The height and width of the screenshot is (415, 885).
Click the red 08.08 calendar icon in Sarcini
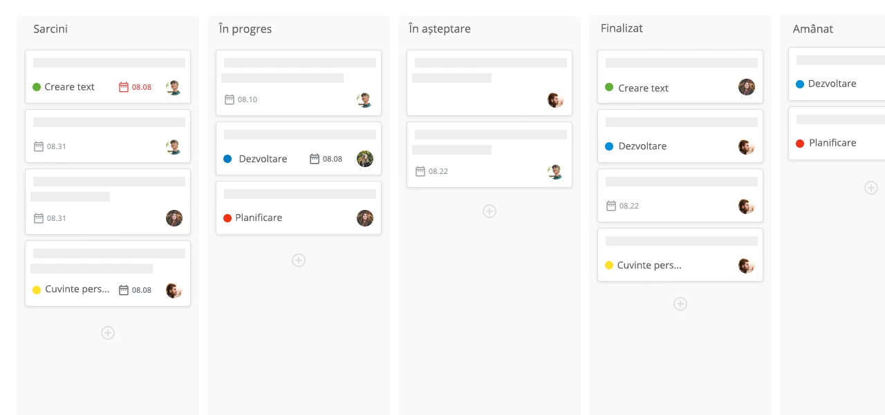click(124, 87)
